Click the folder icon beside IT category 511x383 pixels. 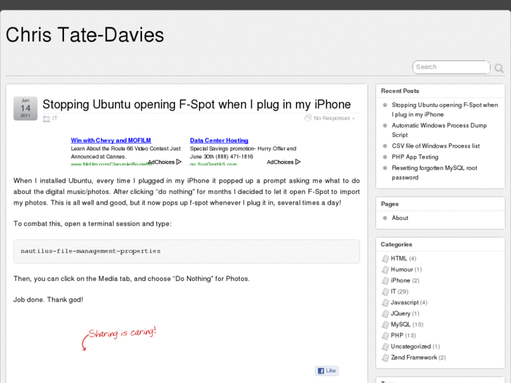click(x=46, y=119)
